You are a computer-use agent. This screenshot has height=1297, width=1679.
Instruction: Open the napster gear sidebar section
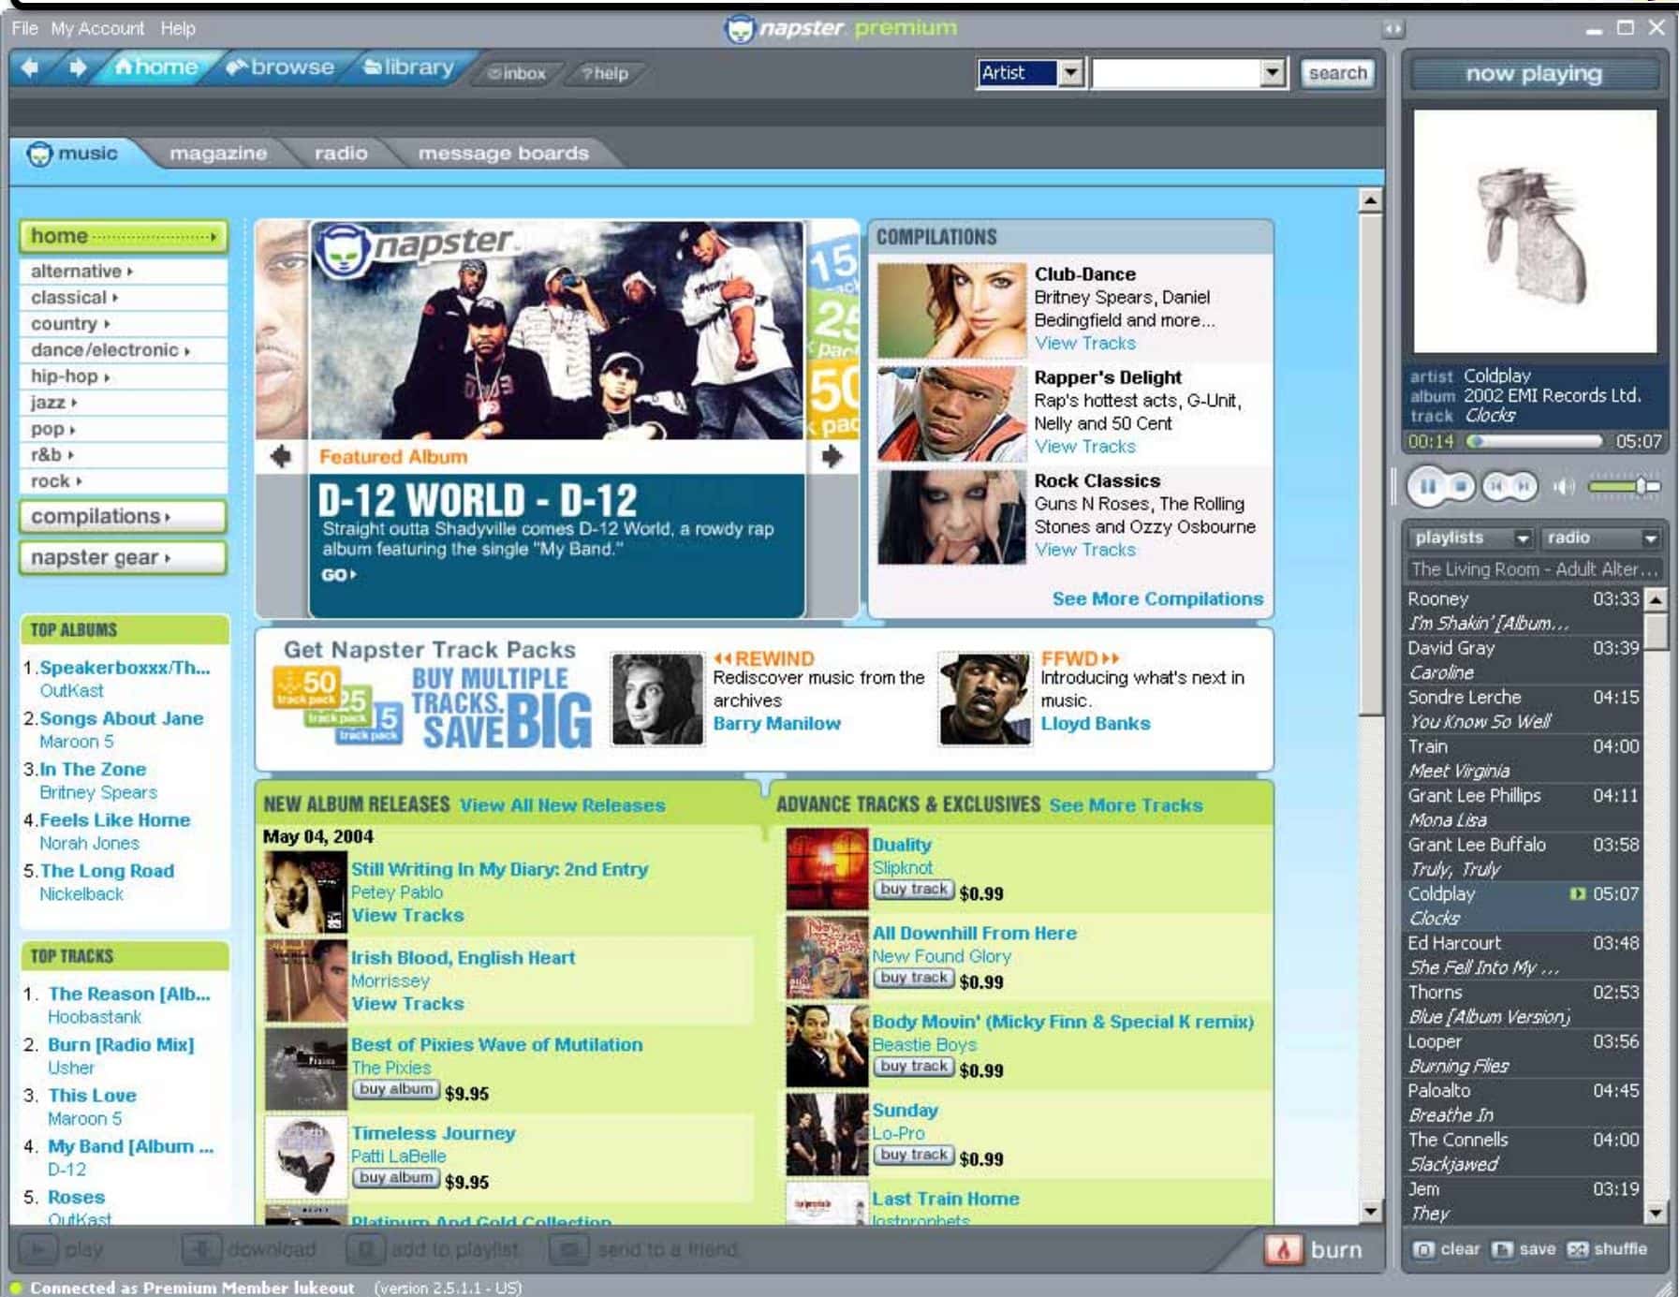pyautogui.click(x=124, y=557)
